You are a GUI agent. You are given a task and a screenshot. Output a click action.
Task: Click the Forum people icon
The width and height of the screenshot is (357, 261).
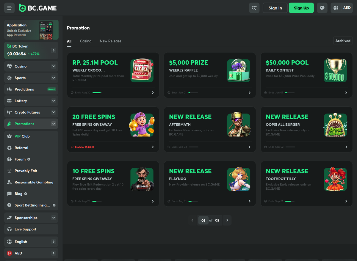pos(9,159)
